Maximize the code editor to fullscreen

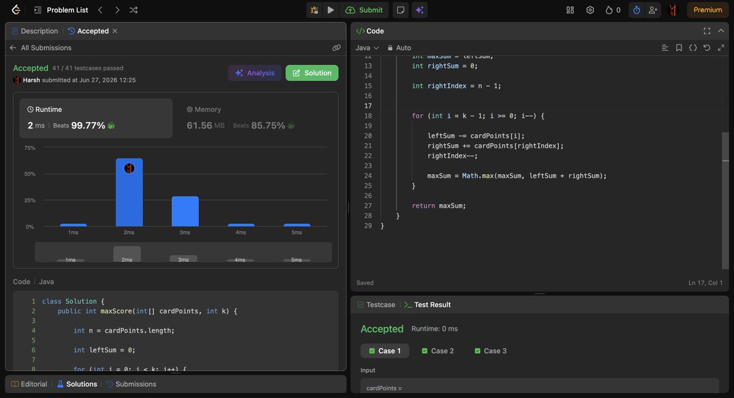tap(707, 31)
